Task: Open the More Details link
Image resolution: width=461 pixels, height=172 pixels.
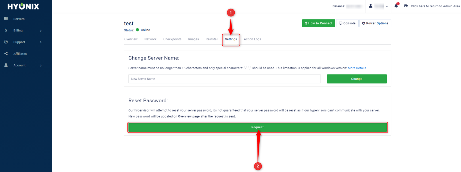Action: pos(357,68)
